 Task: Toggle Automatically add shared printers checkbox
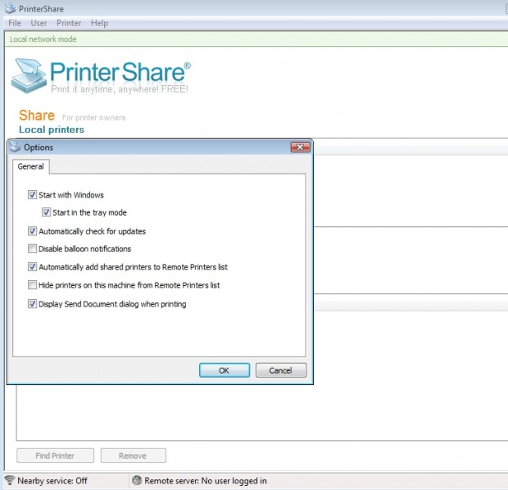coord(32,266)
